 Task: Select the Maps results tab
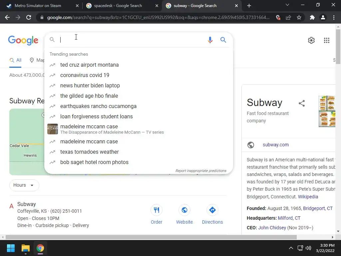[x=37, y=60]
